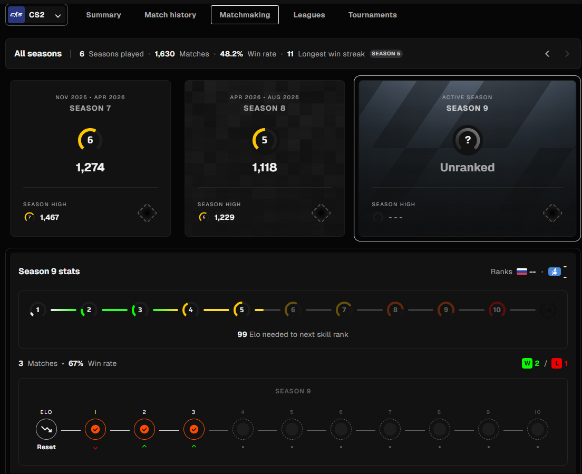
Task: Click skill level 8 icon in progress bar
Action: pos(395,310)
